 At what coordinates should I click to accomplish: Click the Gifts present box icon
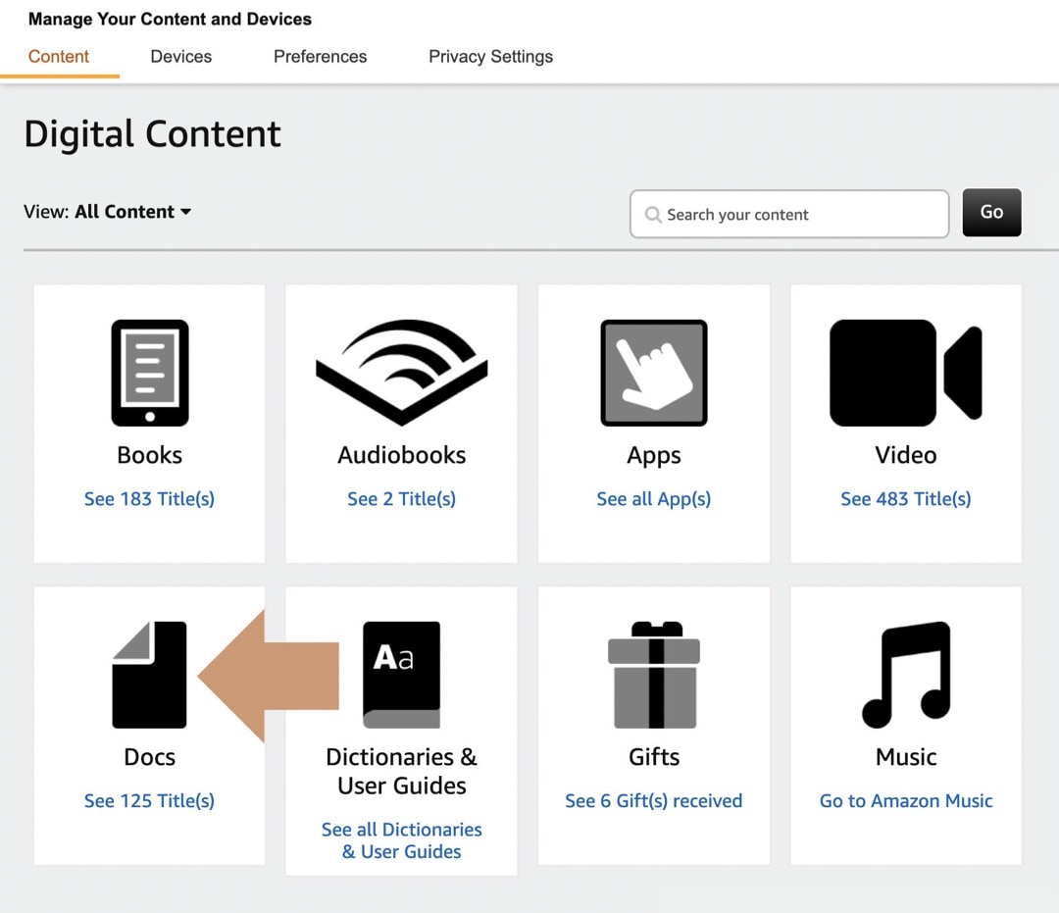tap(654, 675)
